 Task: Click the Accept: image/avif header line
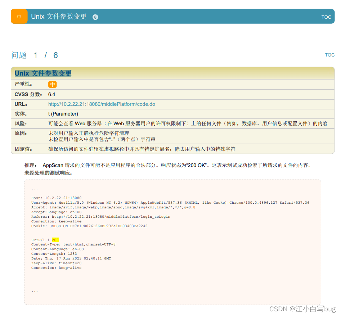[113, 207]
